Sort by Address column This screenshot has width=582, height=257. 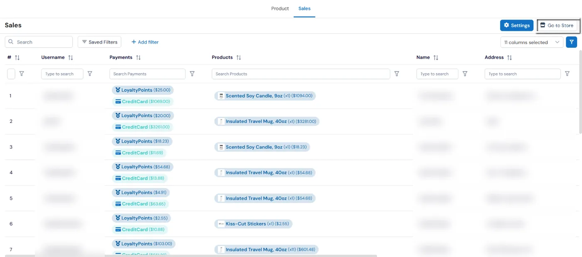pos(509,58)
